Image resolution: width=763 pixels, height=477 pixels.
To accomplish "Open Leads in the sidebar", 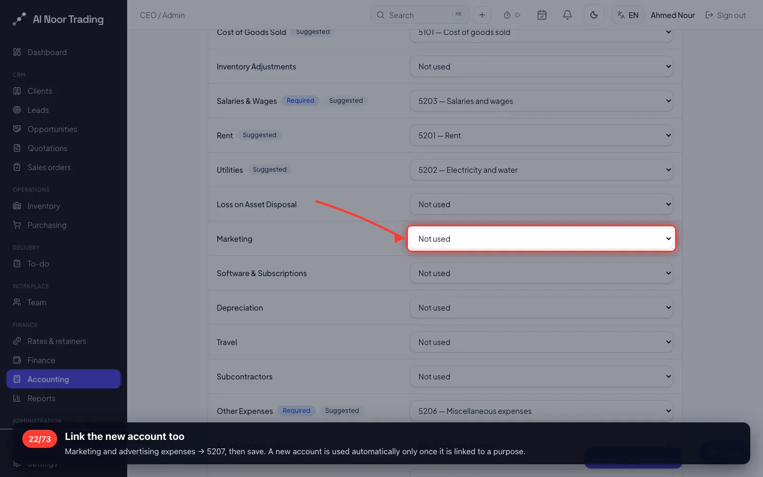I will pyautogui.click(x=64, y=110).
